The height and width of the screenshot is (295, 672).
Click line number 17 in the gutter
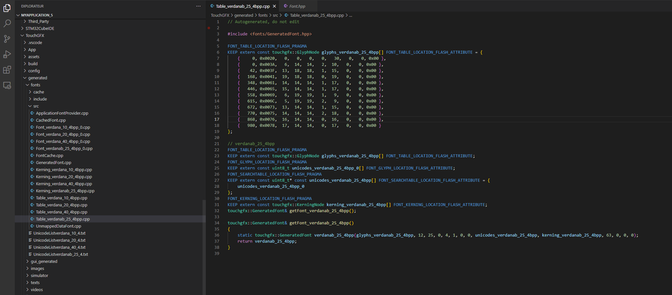[217, 120]
